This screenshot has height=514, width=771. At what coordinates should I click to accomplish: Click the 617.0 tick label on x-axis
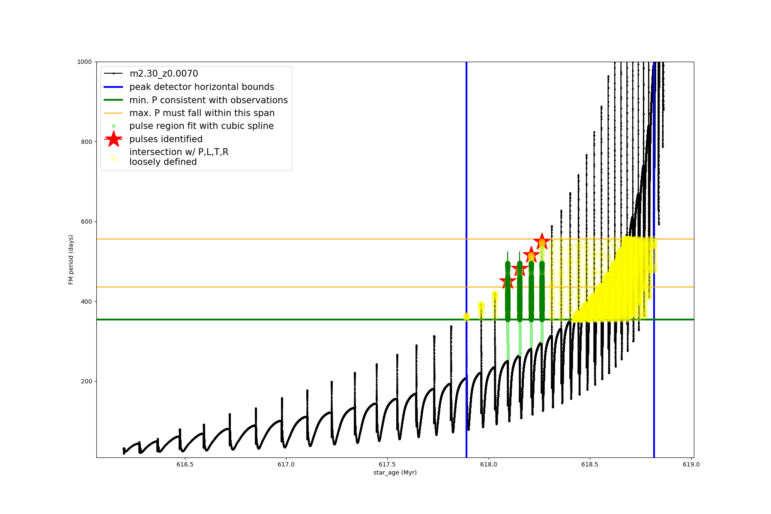(286, 464)
